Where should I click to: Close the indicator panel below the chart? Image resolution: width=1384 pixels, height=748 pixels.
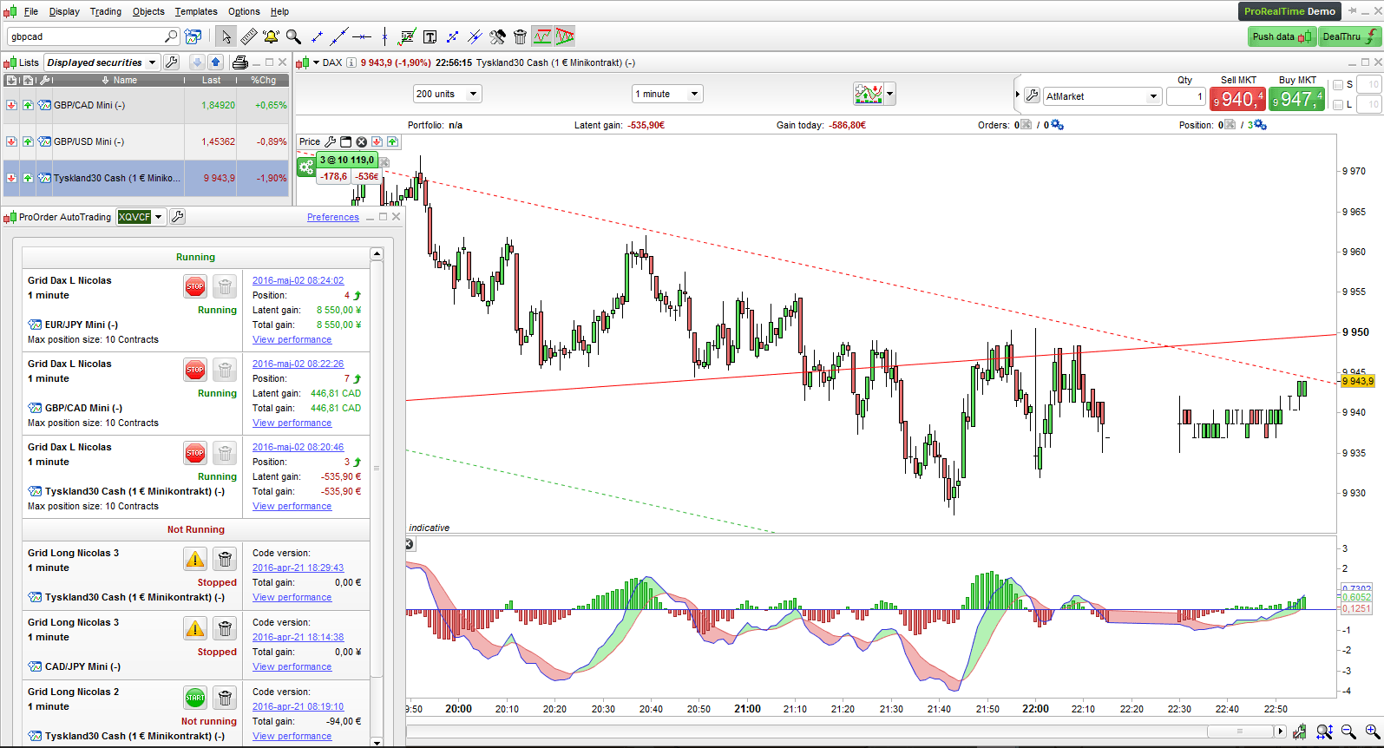pos(409,544)
